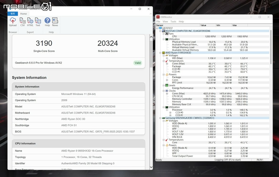279x177 pixels.
Task: Switch to the Home ribbon tab
Action: point(24,14)
